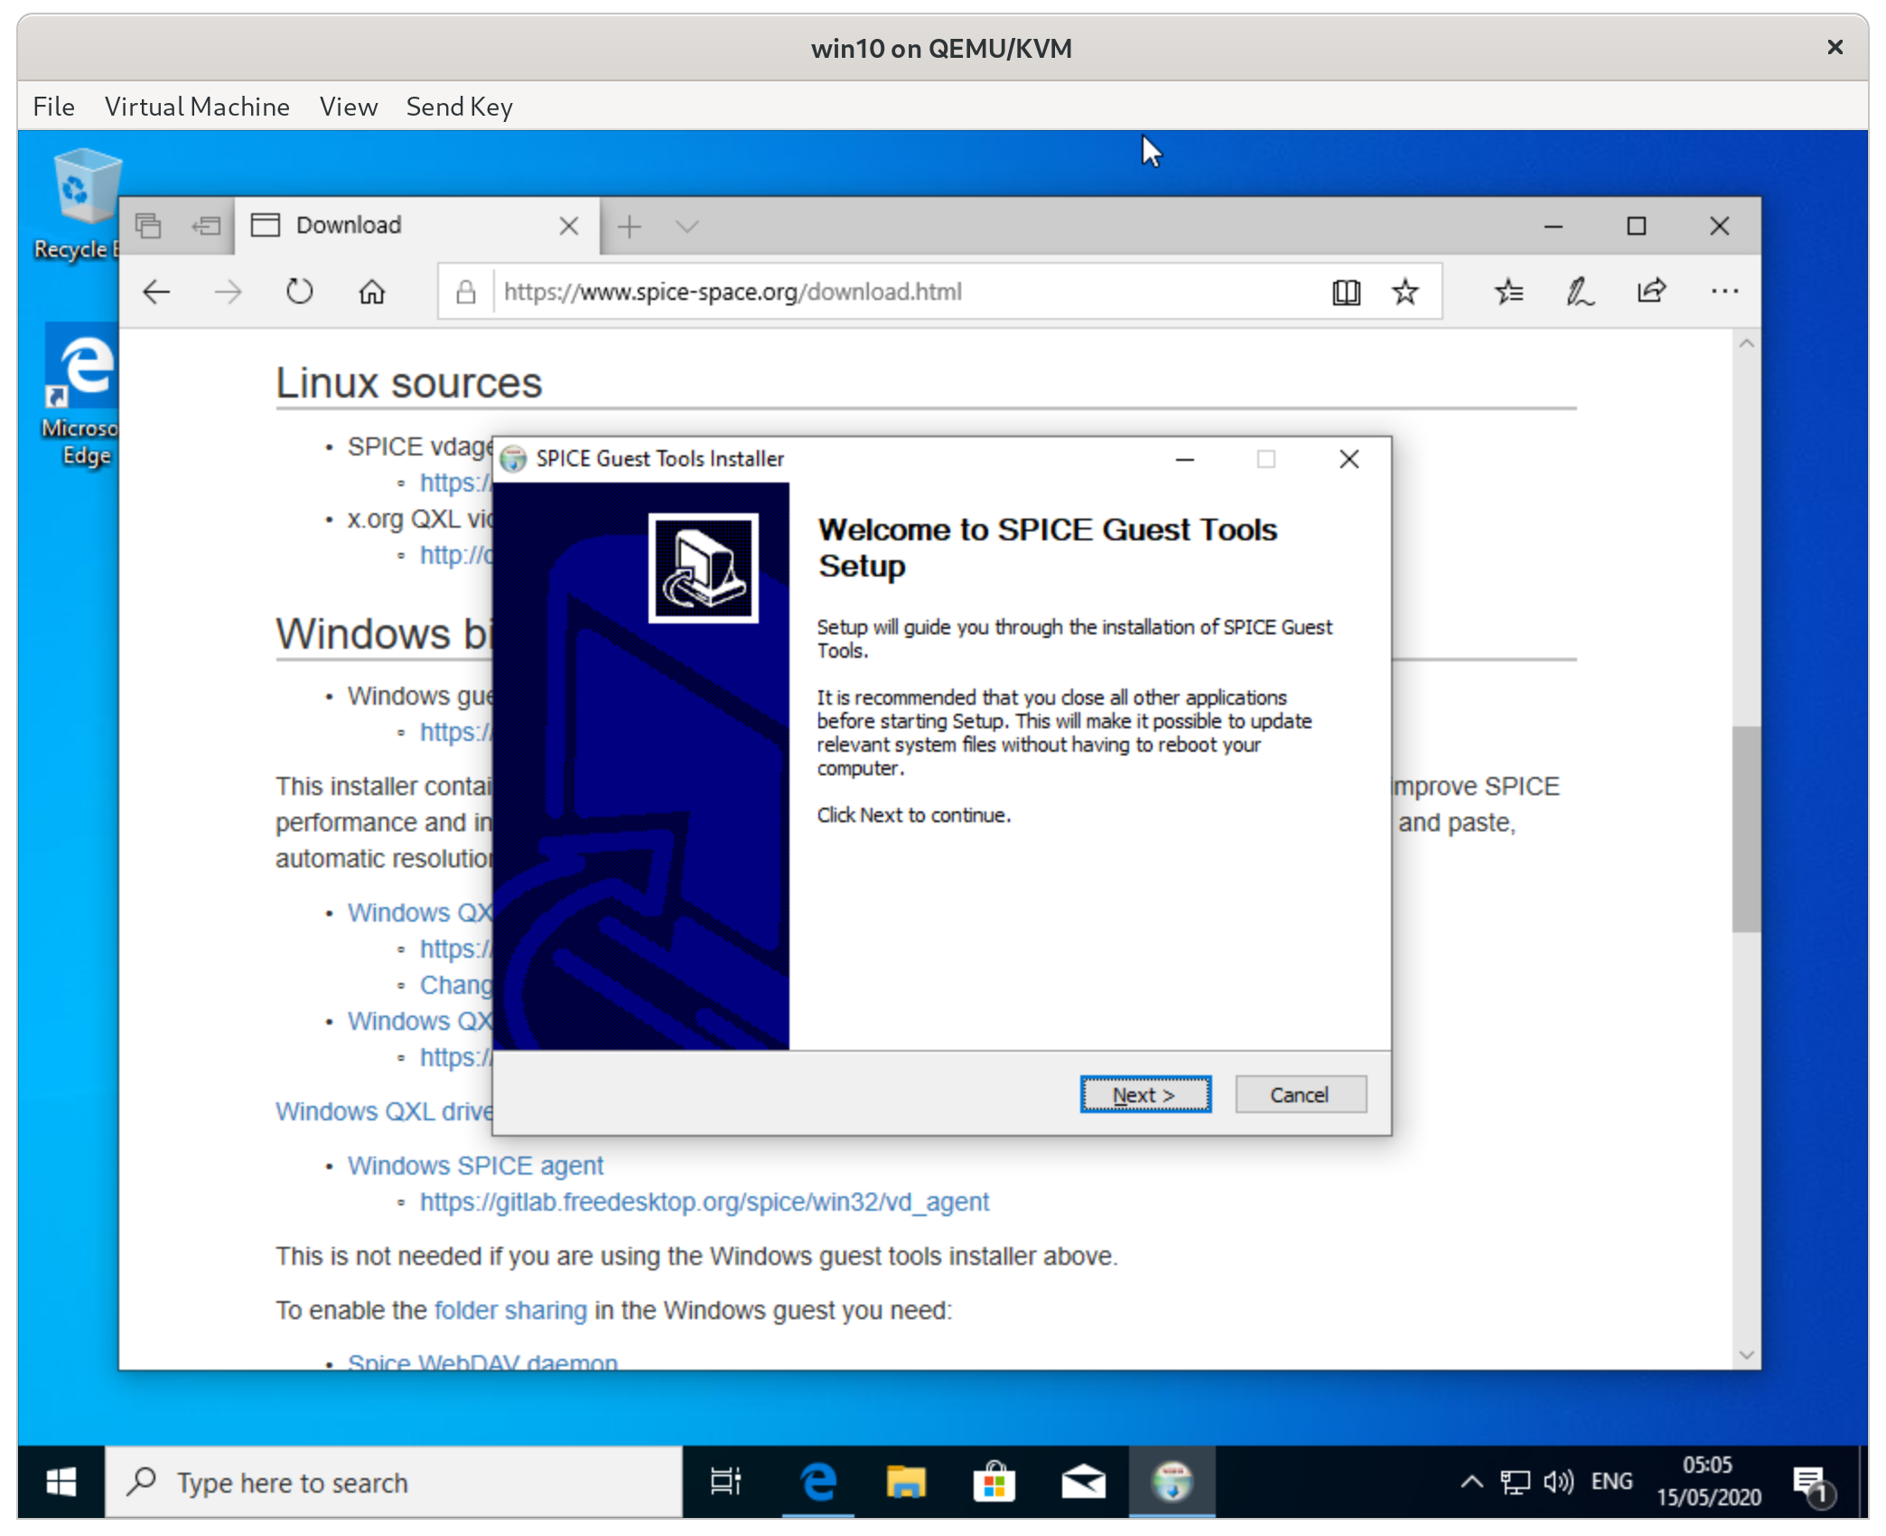
Task: Click the Task View icon
Action: click(727, 1482)
